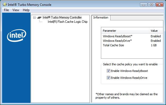Click the console app icon in title bar
The image size is (166, 105).
coord(5,4)
